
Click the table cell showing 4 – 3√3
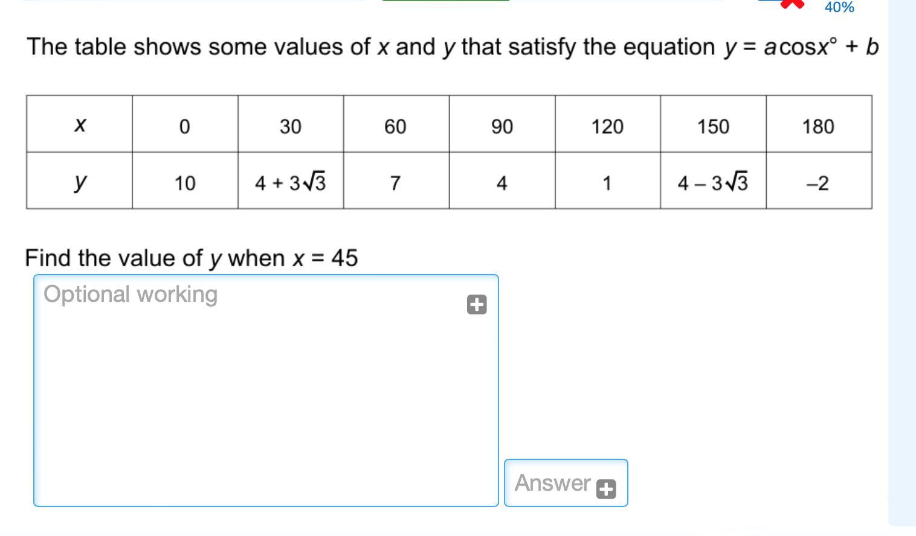713,180
